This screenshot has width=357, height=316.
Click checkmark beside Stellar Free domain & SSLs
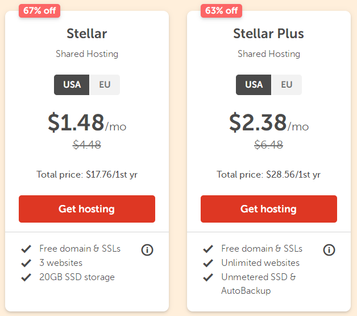pos(26,249)
